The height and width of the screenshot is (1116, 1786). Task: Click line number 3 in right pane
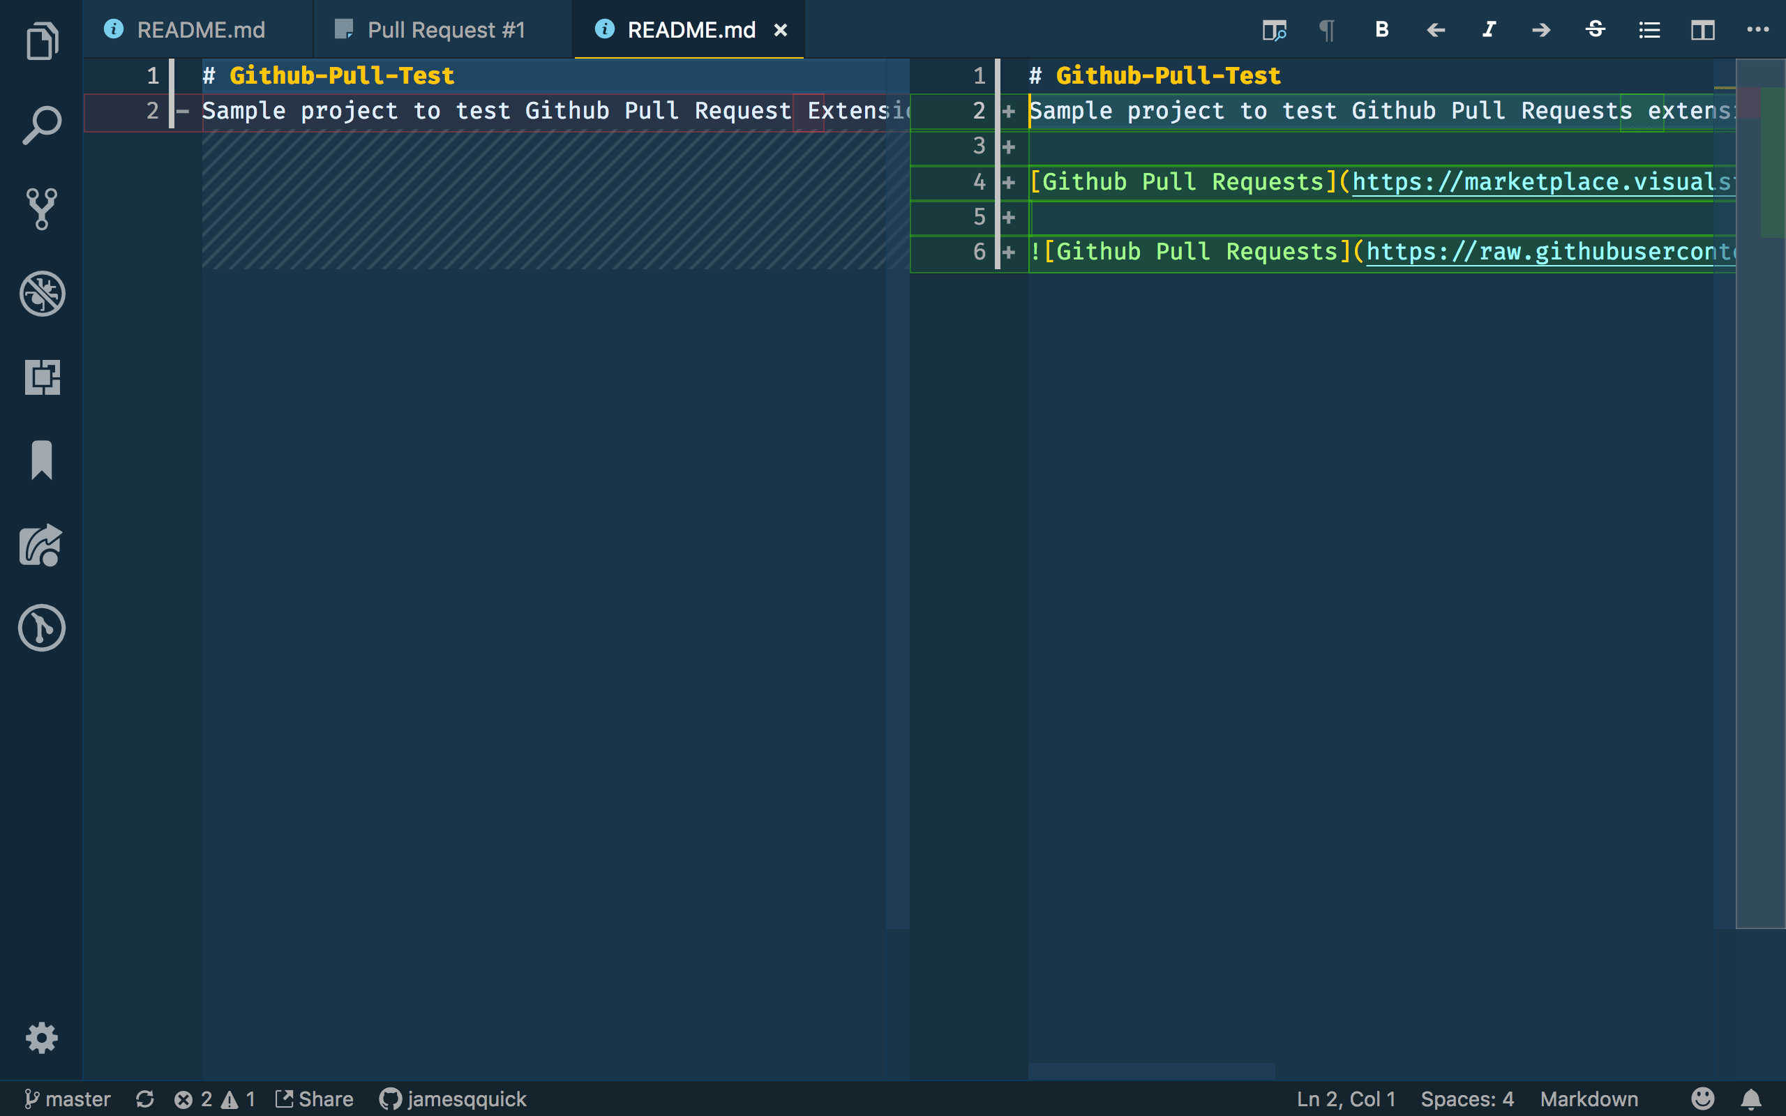pyautogui.click(x=980, y=145)
